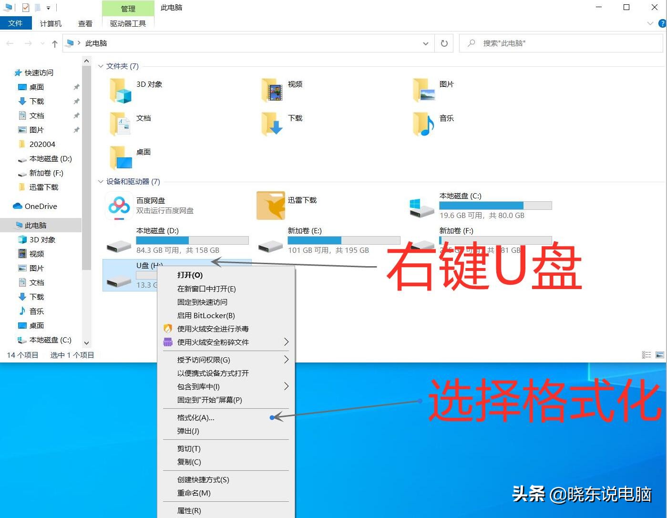Switch to details view in the status bar
The image size is (667, 518).
click(x=646, y=354)
